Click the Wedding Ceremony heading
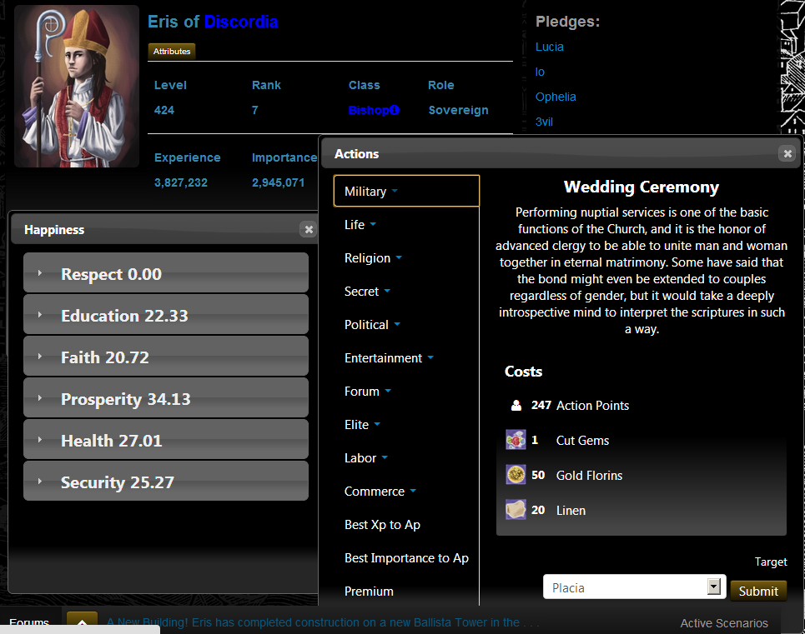This screenshot has width=805, height=634. point(641,187)
